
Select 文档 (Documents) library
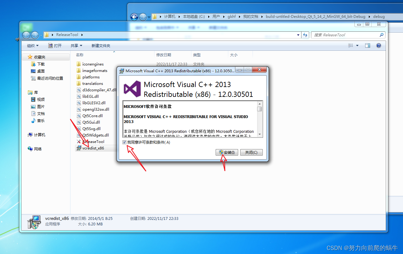[x=41, y=113]
